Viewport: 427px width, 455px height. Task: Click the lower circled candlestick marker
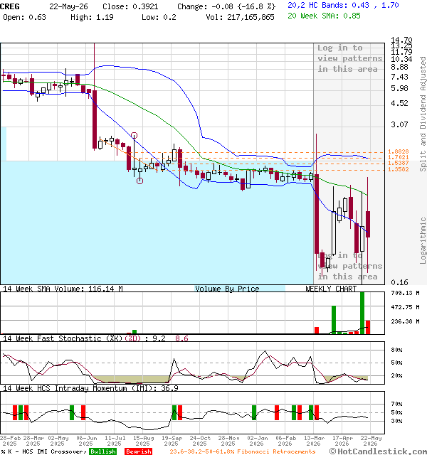[x=139, y=181]
